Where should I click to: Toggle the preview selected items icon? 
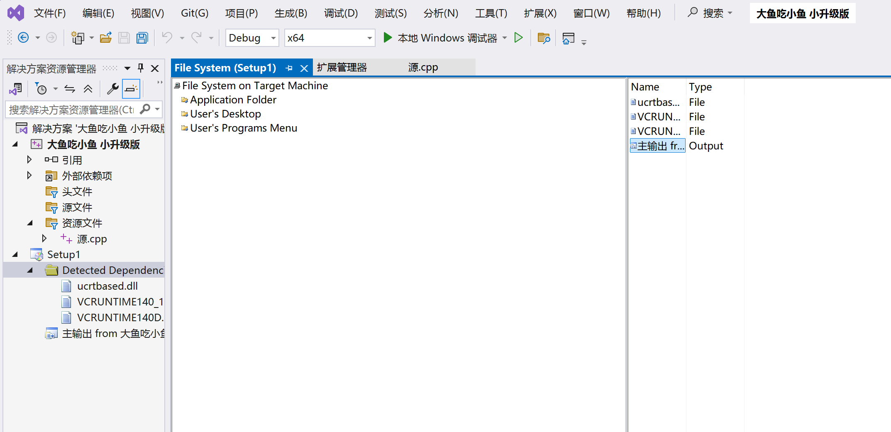[x=131, y=88]
